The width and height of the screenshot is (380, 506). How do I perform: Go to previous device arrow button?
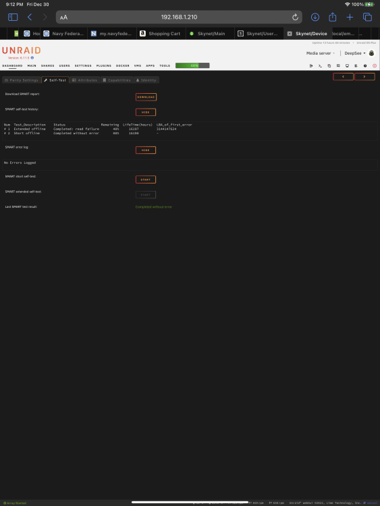coord(343,77)
